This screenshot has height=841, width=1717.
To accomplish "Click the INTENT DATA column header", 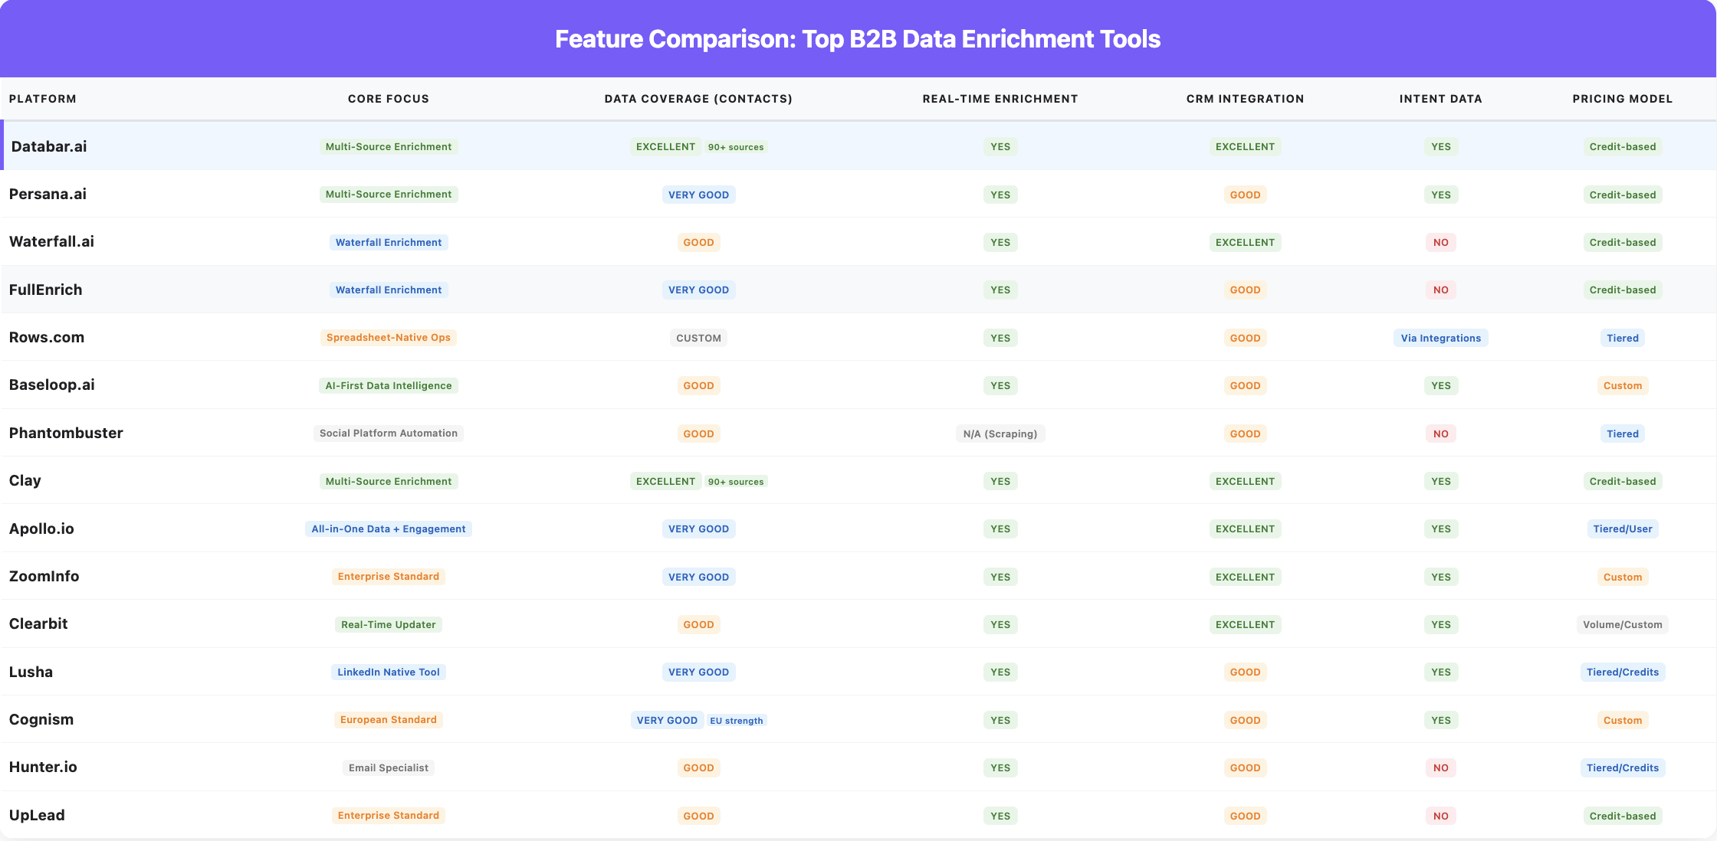I will [1441, 99].
